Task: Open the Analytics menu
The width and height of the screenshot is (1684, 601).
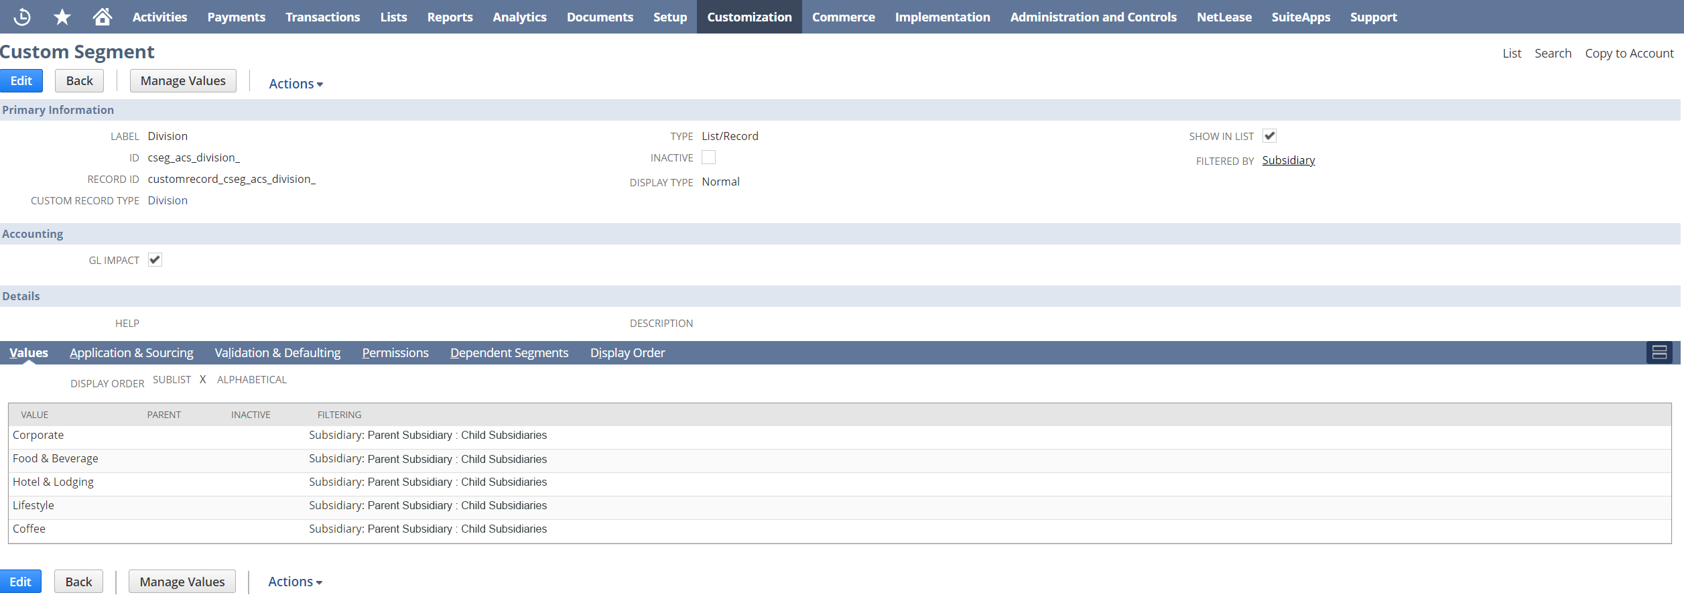Action: pos(520,17)
